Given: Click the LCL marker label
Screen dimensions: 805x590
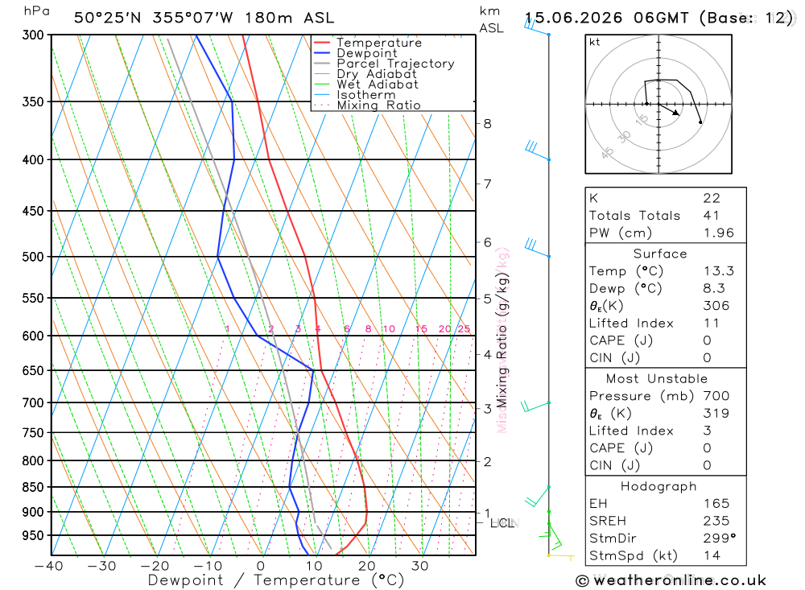Looking at the screenshot, I should (503, 523).
